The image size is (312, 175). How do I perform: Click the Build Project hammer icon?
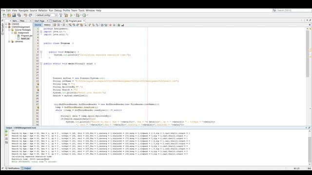[x=61, y=15]
